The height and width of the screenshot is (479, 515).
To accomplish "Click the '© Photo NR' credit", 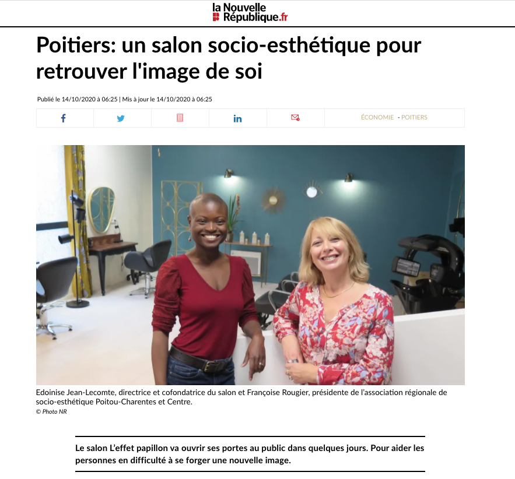I will click(51, 411).
